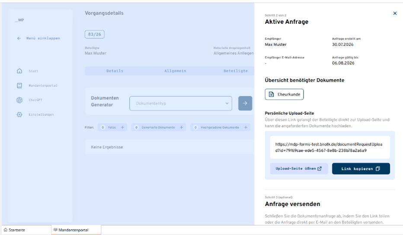Click the external link icon on Upload-Seite öffnen
This screenshot has height=235, width=403.
(320, 169)
